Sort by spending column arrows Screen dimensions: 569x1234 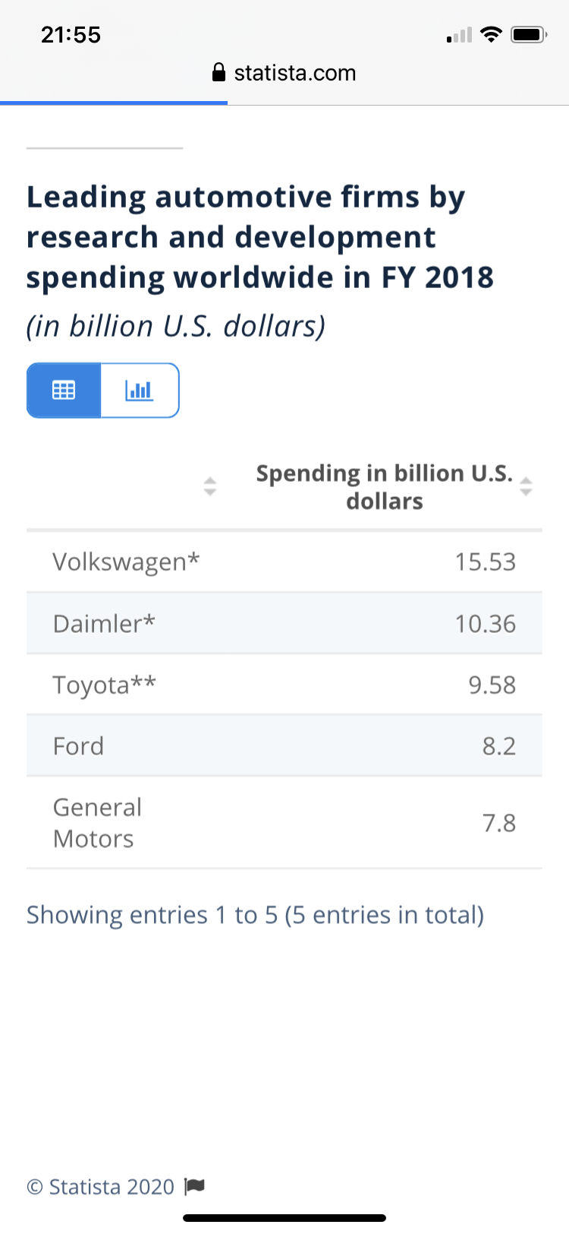click(x=526, y=486)
